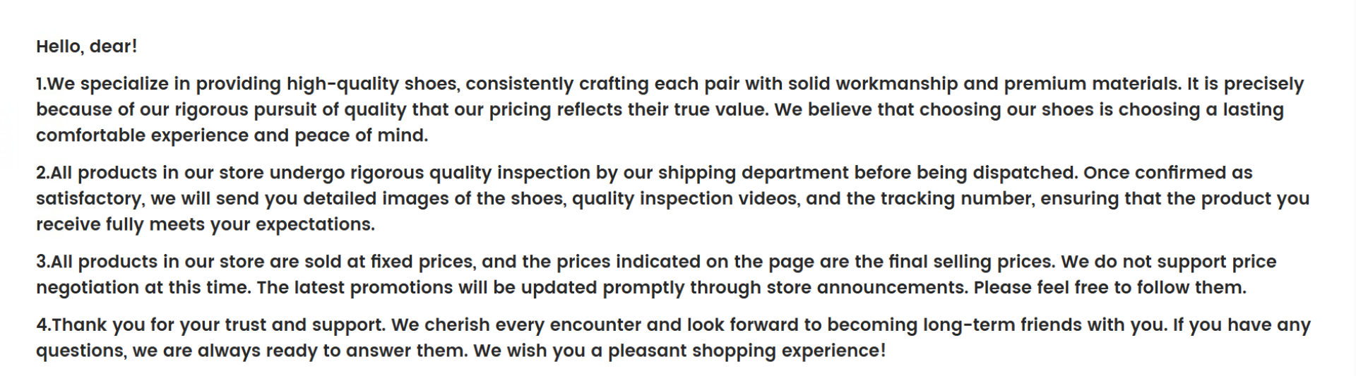Click the 'Hello, dear!' greeting text
Viewport: 1356px width, 376px height.
(86, 47)
